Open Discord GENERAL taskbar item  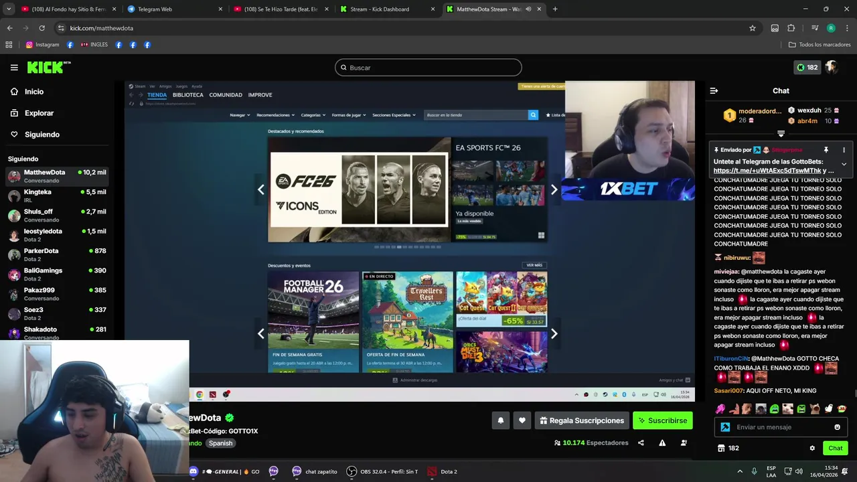(224, 471)
